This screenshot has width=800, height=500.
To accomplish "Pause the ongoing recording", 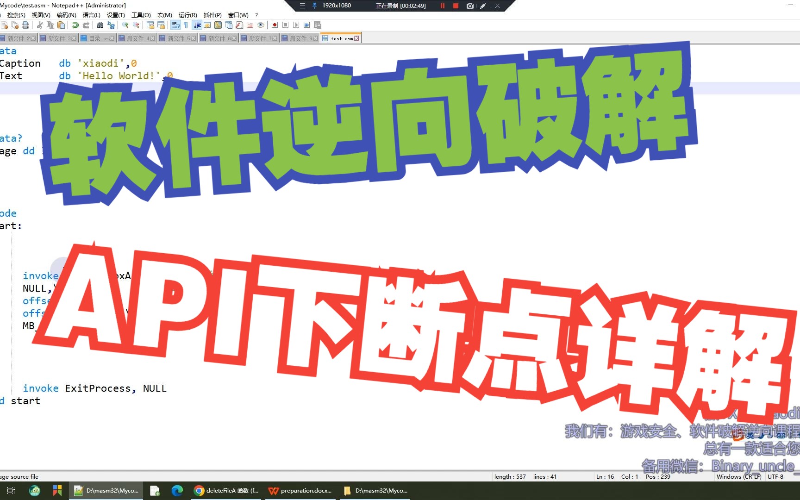I will (x=443, y=6).
